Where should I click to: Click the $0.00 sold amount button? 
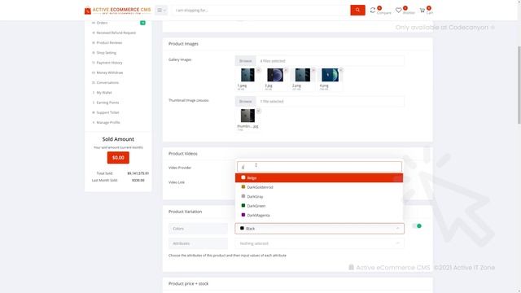pyautogui.click(x=118, y=158)
